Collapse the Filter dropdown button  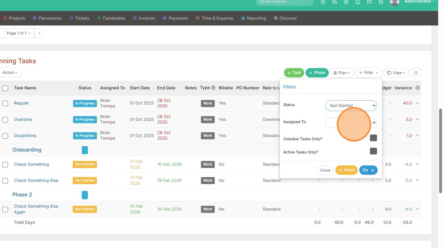click(369, 73)
